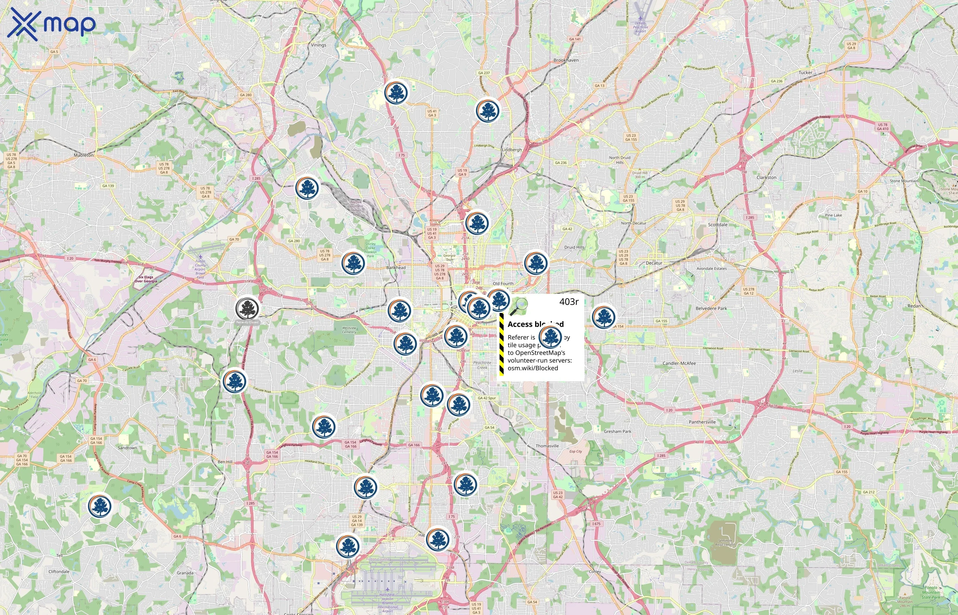The height and width of the screenshot is (615, 958).
Task: Click tree marker on the GA 154 label
Action: (x=604, y=317)
